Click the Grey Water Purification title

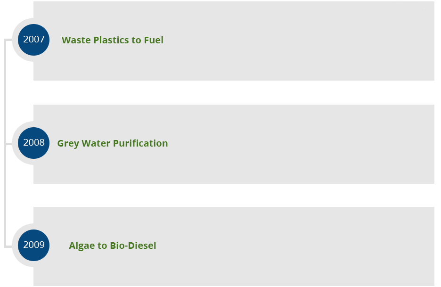coord(113,143)
